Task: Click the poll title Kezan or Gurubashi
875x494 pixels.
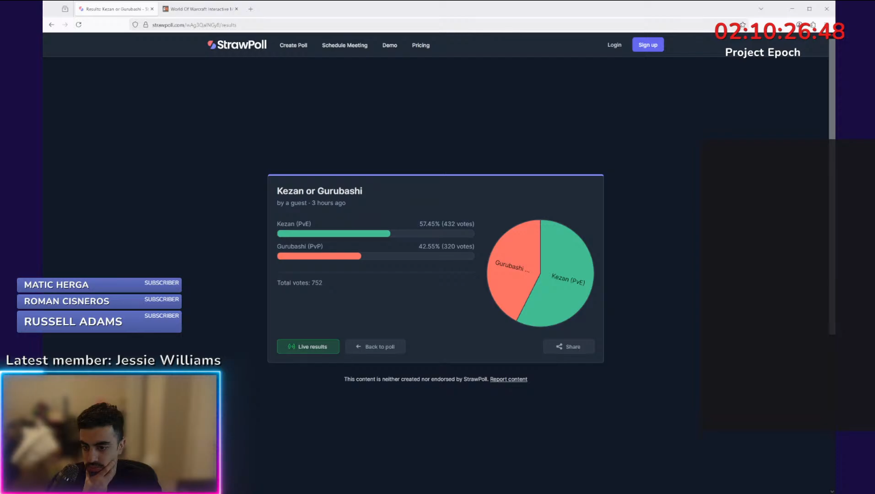Action: (320, 191)
